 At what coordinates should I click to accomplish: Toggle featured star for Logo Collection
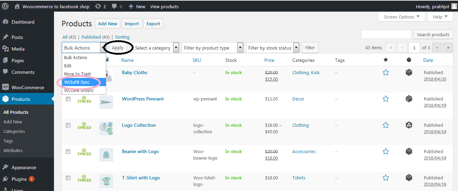tap(386, 125)
